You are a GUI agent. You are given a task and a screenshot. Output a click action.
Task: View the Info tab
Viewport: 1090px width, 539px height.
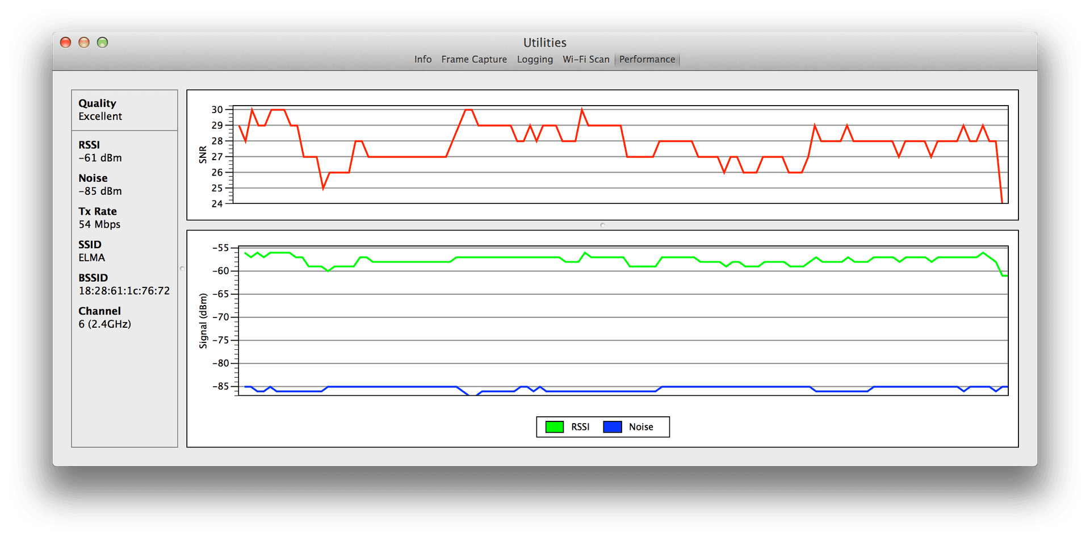[x=422, y=59]
